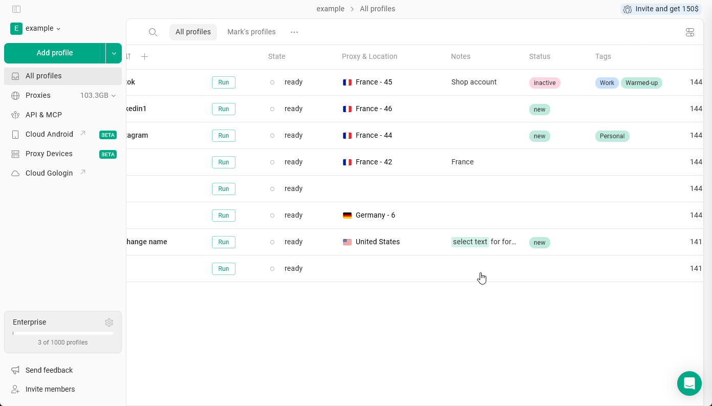Open table settings toggle icon

[690, 32]
